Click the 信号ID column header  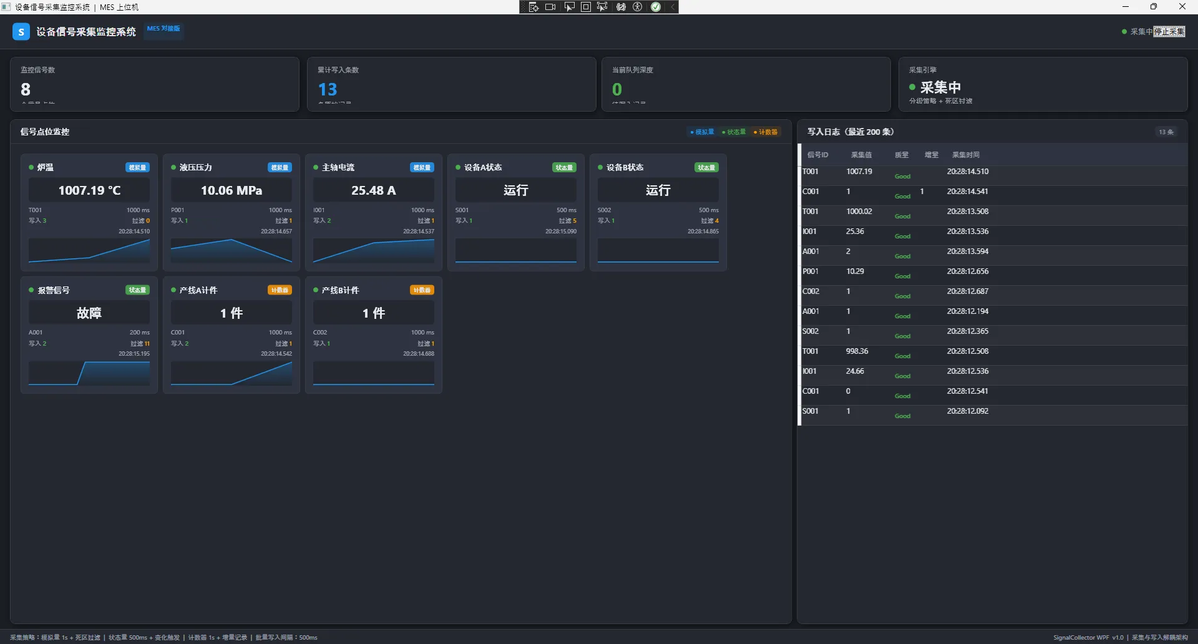click(817, 155)
